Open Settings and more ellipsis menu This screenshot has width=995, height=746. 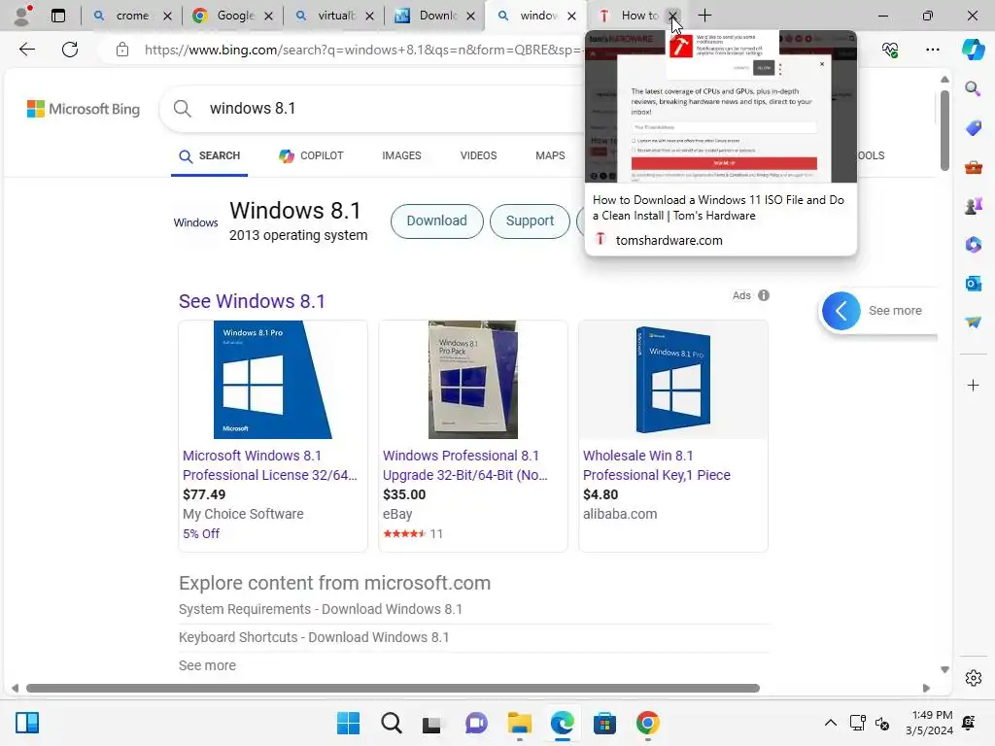point(932,50)
